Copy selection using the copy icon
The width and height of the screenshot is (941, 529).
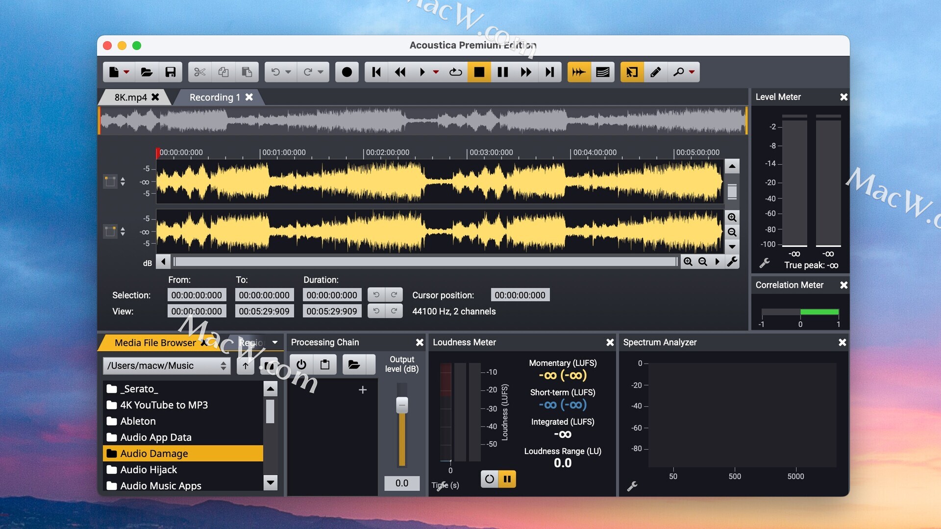(223, 72)
